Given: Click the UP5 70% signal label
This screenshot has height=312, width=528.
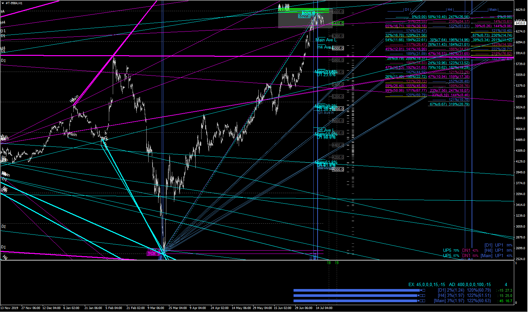Looking at the screenshot, I should (452, 251).
